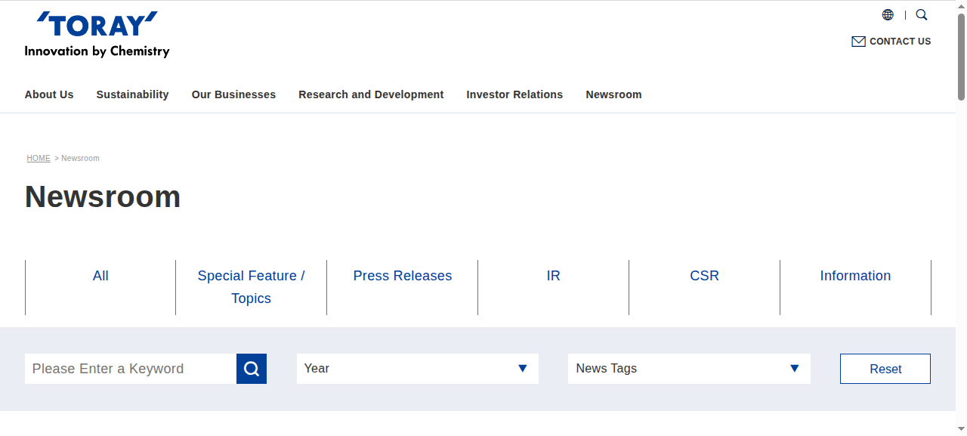Image resolution: width=967 pixels, height=436 pixels.
Task: Open the Our Businesses menu
Action: (233, 94)
